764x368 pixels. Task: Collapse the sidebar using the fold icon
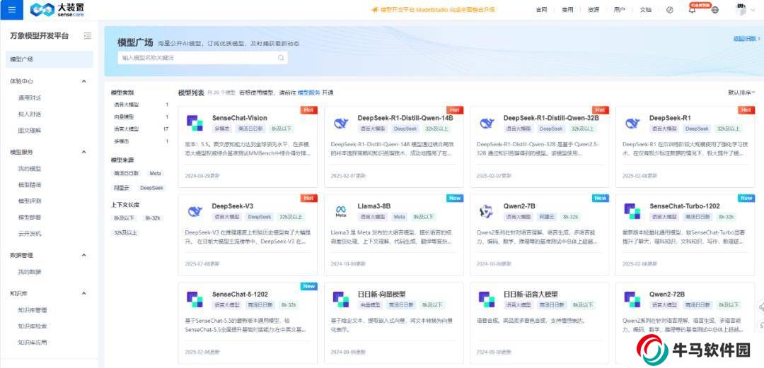click(x=87, y=35)
